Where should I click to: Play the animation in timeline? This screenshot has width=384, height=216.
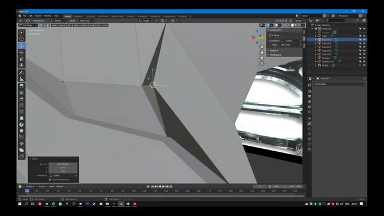coord(163,187)
